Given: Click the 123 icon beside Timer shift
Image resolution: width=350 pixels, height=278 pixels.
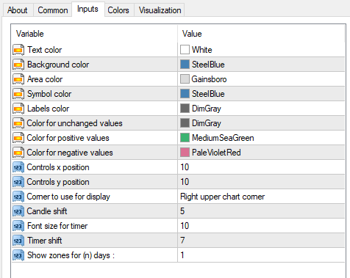Looking at the screenshot, I should click(18, 241).
